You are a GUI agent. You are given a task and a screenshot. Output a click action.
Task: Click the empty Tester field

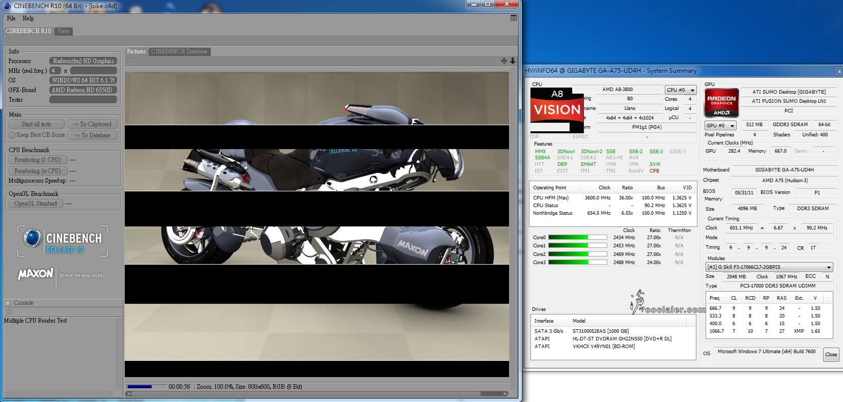pyautogui.click(x=83, y=100)
